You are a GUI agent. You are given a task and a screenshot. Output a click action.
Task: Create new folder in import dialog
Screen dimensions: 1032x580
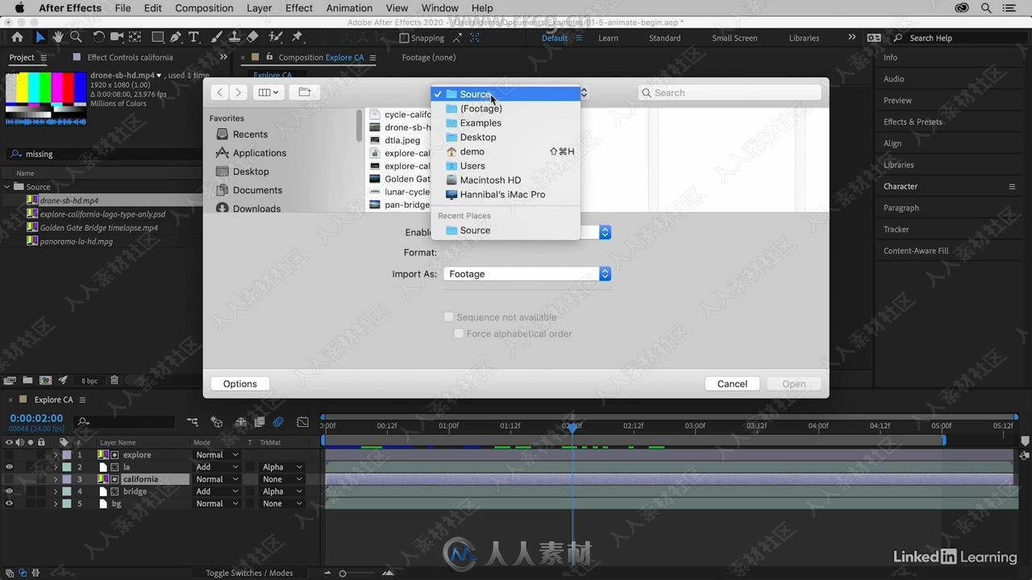[304, 93]
